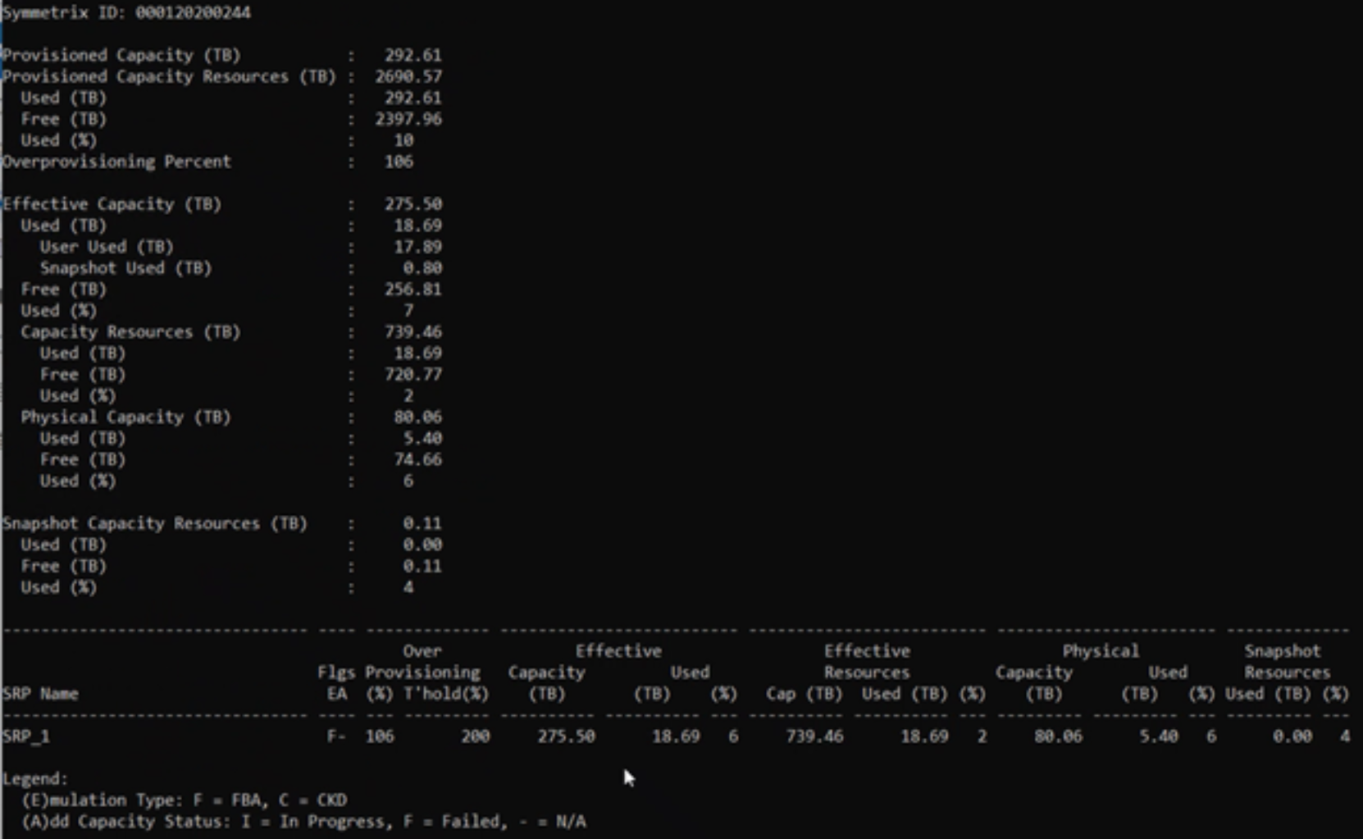Select the Overprovisioning Percent value 106 in summary
Viewport: 1363px width, 839px height.
click(399, 162)
